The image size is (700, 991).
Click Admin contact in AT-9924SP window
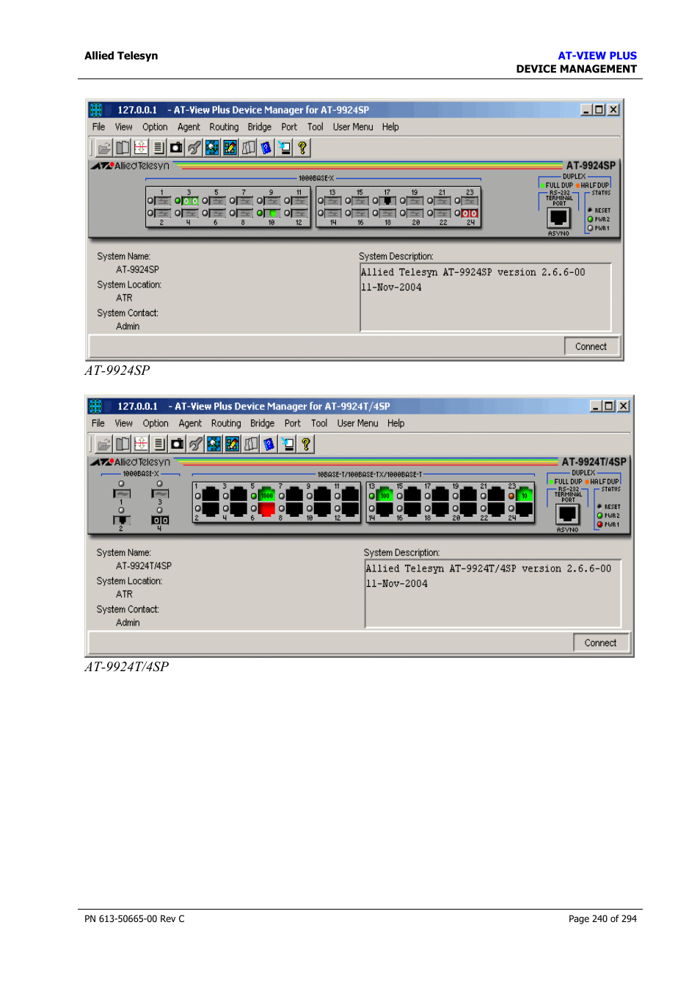pos(128,326)
